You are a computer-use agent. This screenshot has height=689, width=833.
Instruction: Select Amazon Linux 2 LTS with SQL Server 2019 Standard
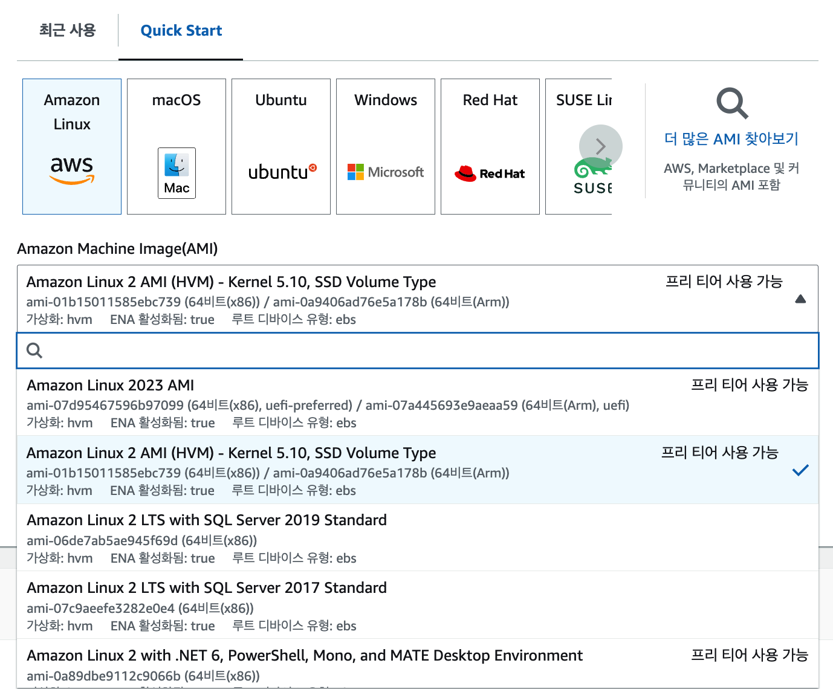[x=418, y=538]
